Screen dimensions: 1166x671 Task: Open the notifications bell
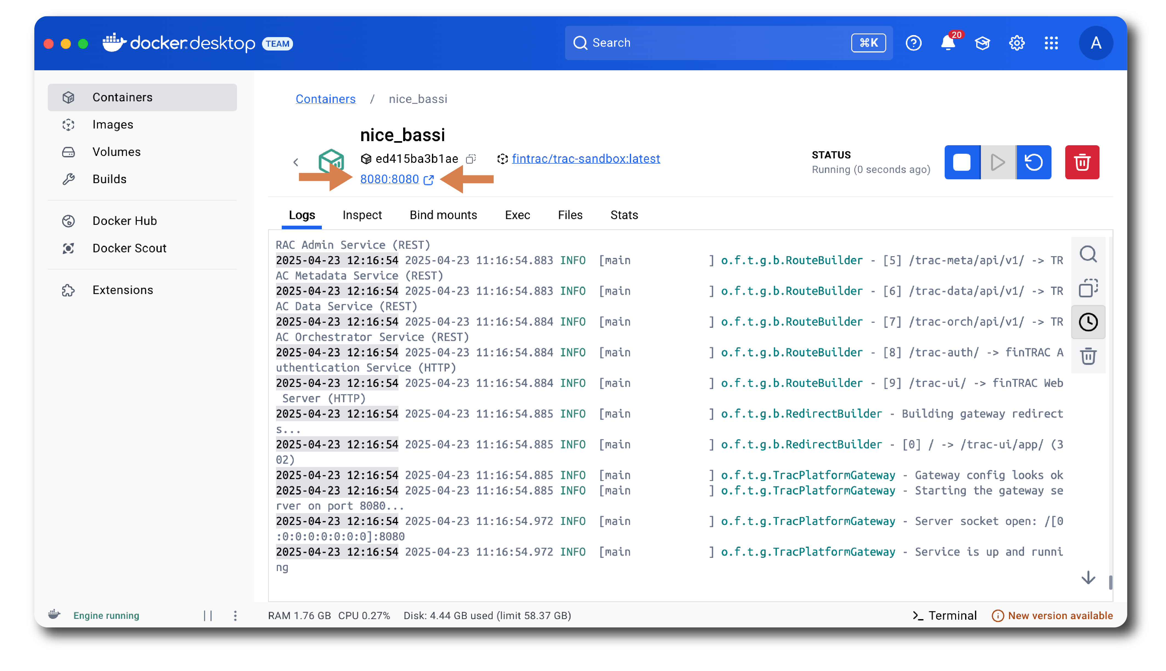point(948,43)
